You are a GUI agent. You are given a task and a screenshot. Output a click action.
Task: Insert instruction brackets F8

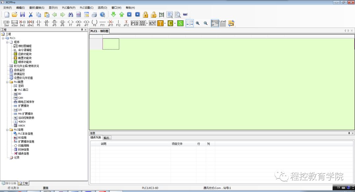[94, 23]
